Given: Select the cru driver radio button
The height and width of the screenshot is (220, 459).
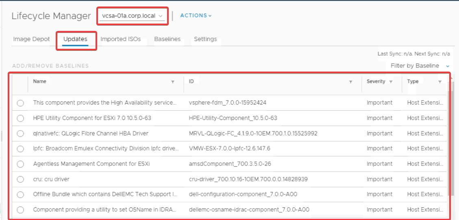Looking at the screenshot, I should pyautogui.click(x=20, y=179).
